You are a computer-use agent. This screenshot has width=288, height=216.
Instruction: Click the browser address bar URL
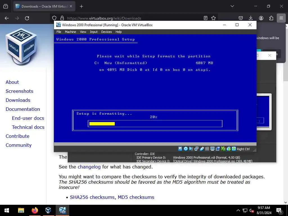104,18
